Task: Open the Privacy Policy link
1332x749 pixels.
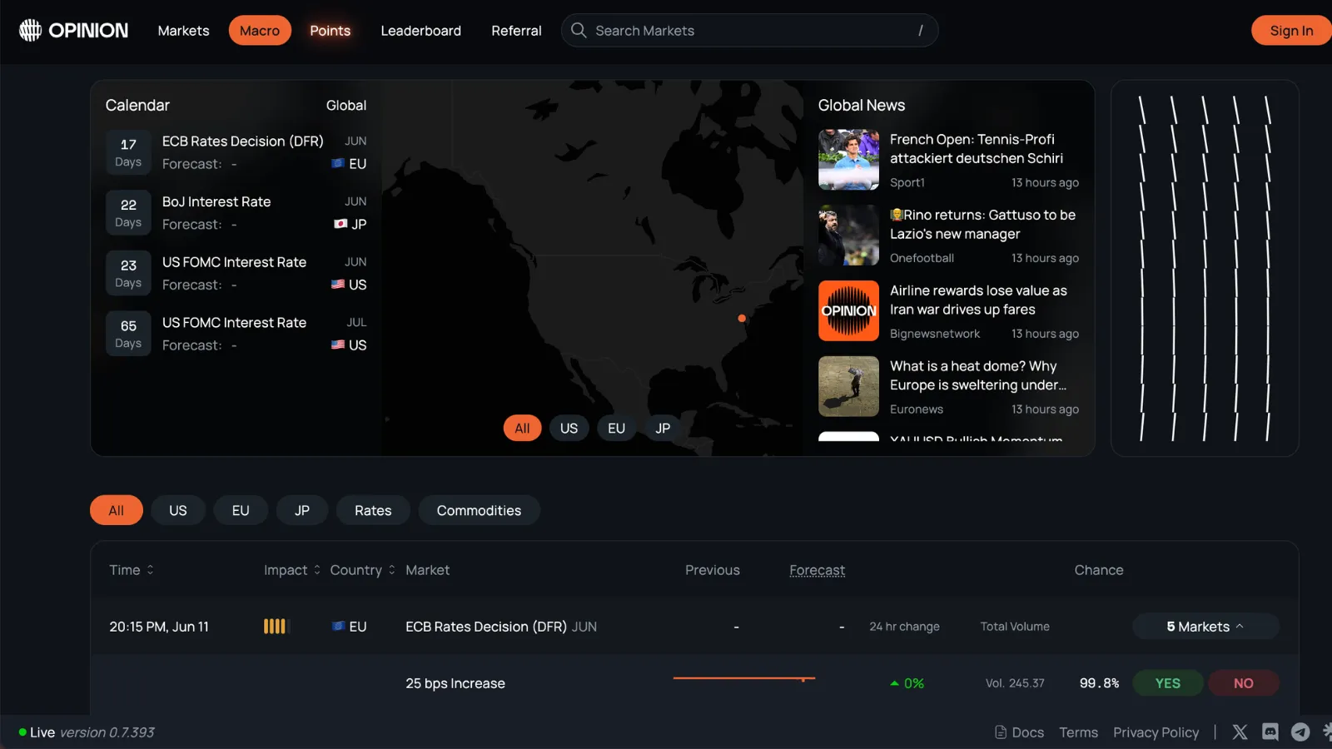Action: pyautogui.click(x=1156, y=732)
